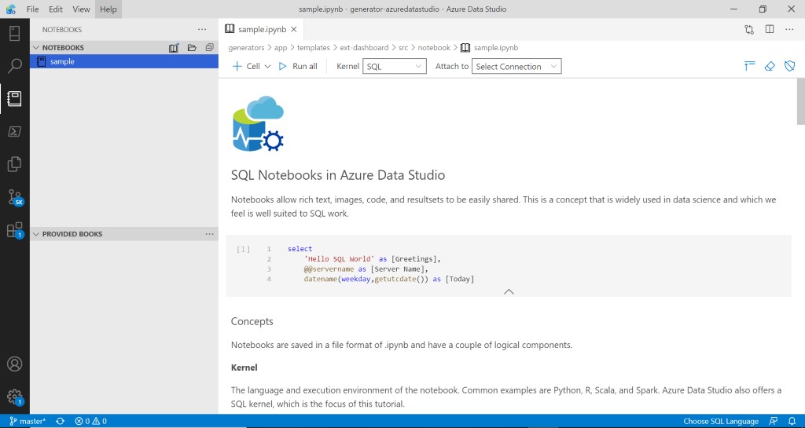Clear results with the eraser icon
This screenshot has height=428, width=805.
coord(770,66)
